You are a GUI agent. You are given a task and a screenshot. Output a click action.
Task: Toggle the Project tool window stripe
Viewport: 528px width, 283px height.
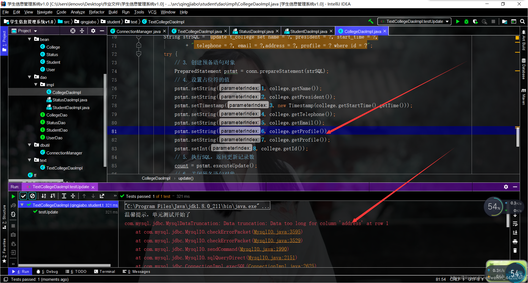(4, 41)
